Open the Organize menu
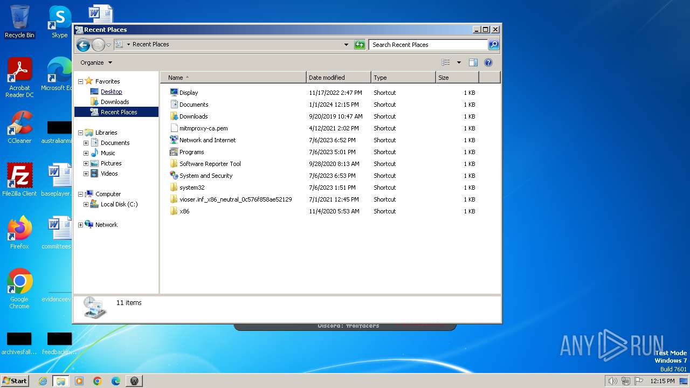The height and width of the screenshot is (388, 690). click(x=96, y=63)
